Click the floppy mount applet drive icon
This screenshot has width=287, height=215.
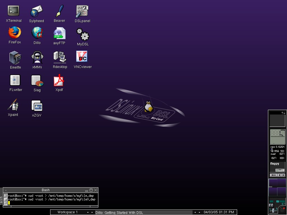pyautogui.click(x=280, y=170)
